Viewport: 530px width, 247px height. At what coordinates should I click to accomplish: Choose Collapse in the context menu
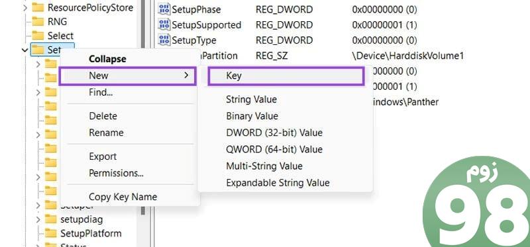tap(107, 59)
